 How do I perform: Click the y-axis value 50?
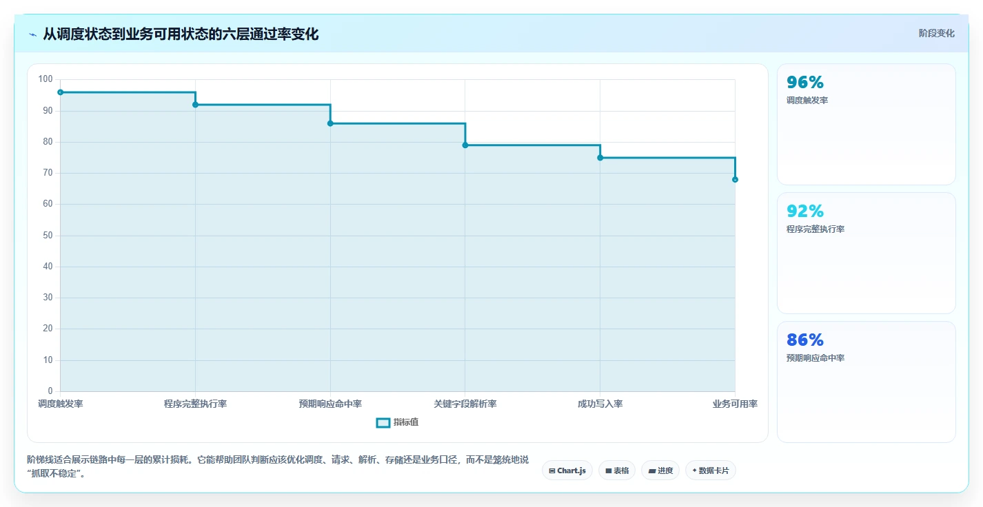tap(48, 236)
